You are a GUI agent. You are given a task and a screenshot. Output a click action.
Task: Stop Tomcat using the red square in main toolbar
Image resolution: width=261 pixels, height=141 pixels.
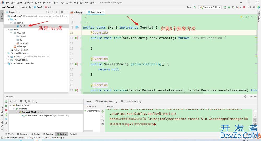[x=244, y=7]
